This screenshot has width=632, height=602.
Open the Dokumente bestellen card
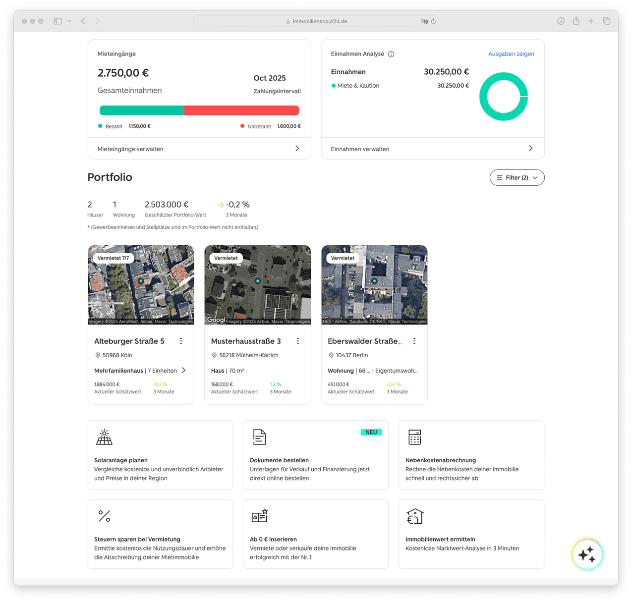pyautogui.click(x=315, y=455)
